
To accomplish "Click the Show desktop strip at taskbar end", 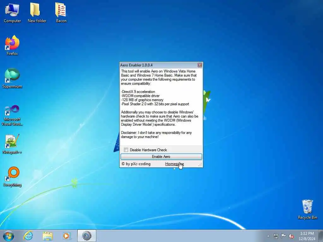I will coord(321,236).
